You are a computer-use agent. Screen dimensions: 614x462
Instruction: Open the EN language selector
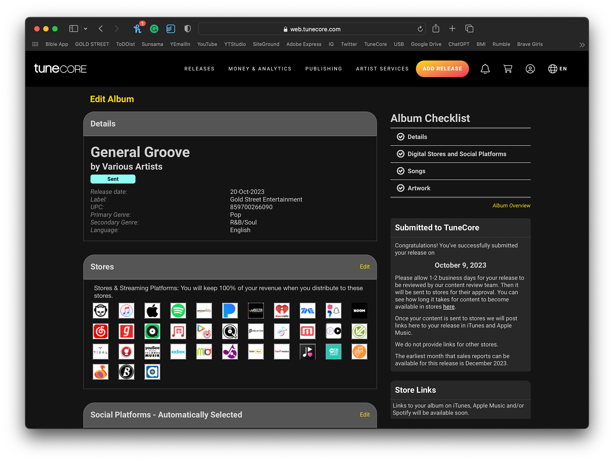[x=557, y=69]
